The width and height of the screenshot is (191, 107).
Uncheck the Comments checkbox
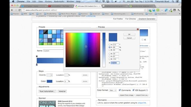(120, 90)
